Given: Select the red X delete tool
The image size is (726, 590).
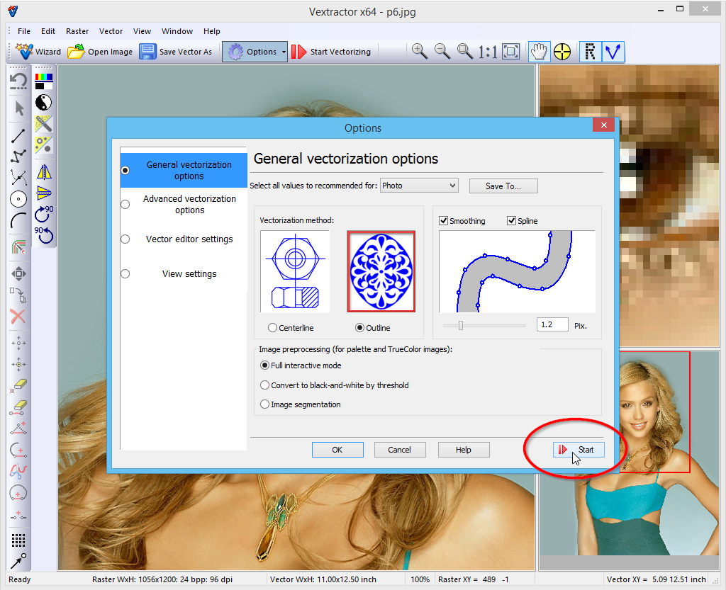Looking at the screenshot, I should 18,317.
